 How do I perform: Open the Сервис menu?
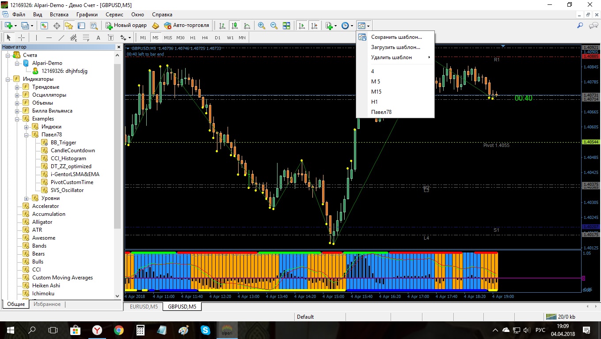[114, 15]
